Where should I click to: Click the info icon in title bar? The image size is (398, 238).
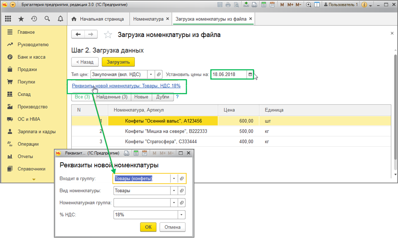[x=364, y=5]
